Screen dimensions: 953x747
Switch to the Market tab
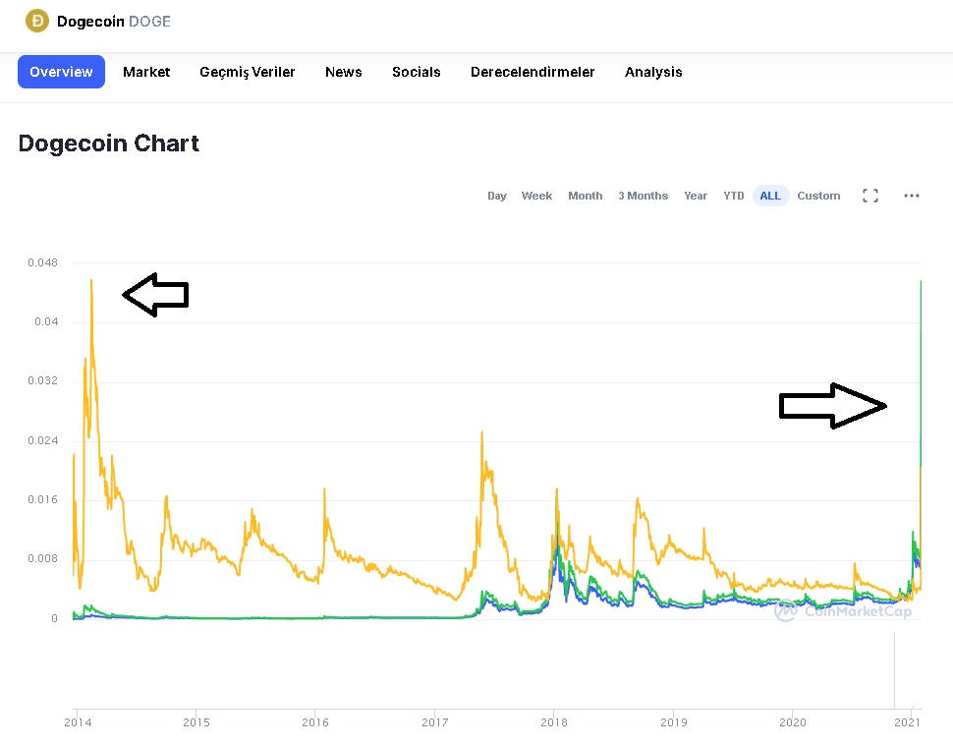146,72
